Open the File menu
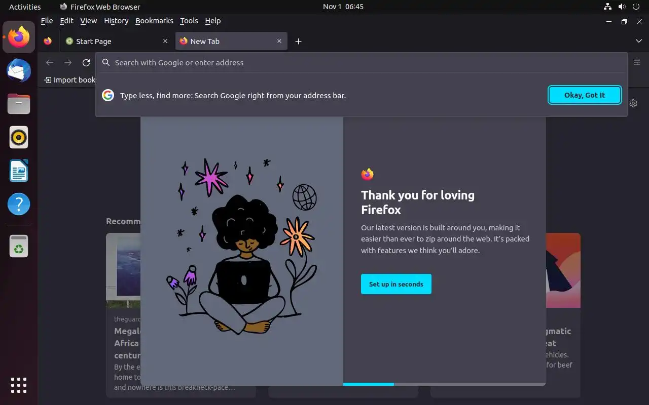Screen dimensions: 649x405 click(47, 21)
